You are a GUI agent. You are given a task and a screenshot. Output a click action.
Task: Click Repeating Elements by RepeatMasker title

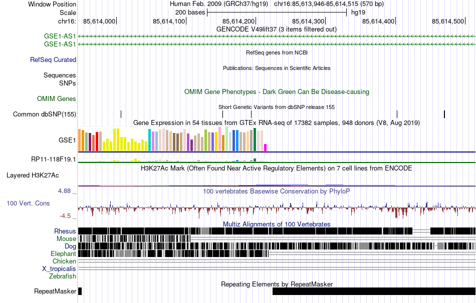(x=277, y=284)
